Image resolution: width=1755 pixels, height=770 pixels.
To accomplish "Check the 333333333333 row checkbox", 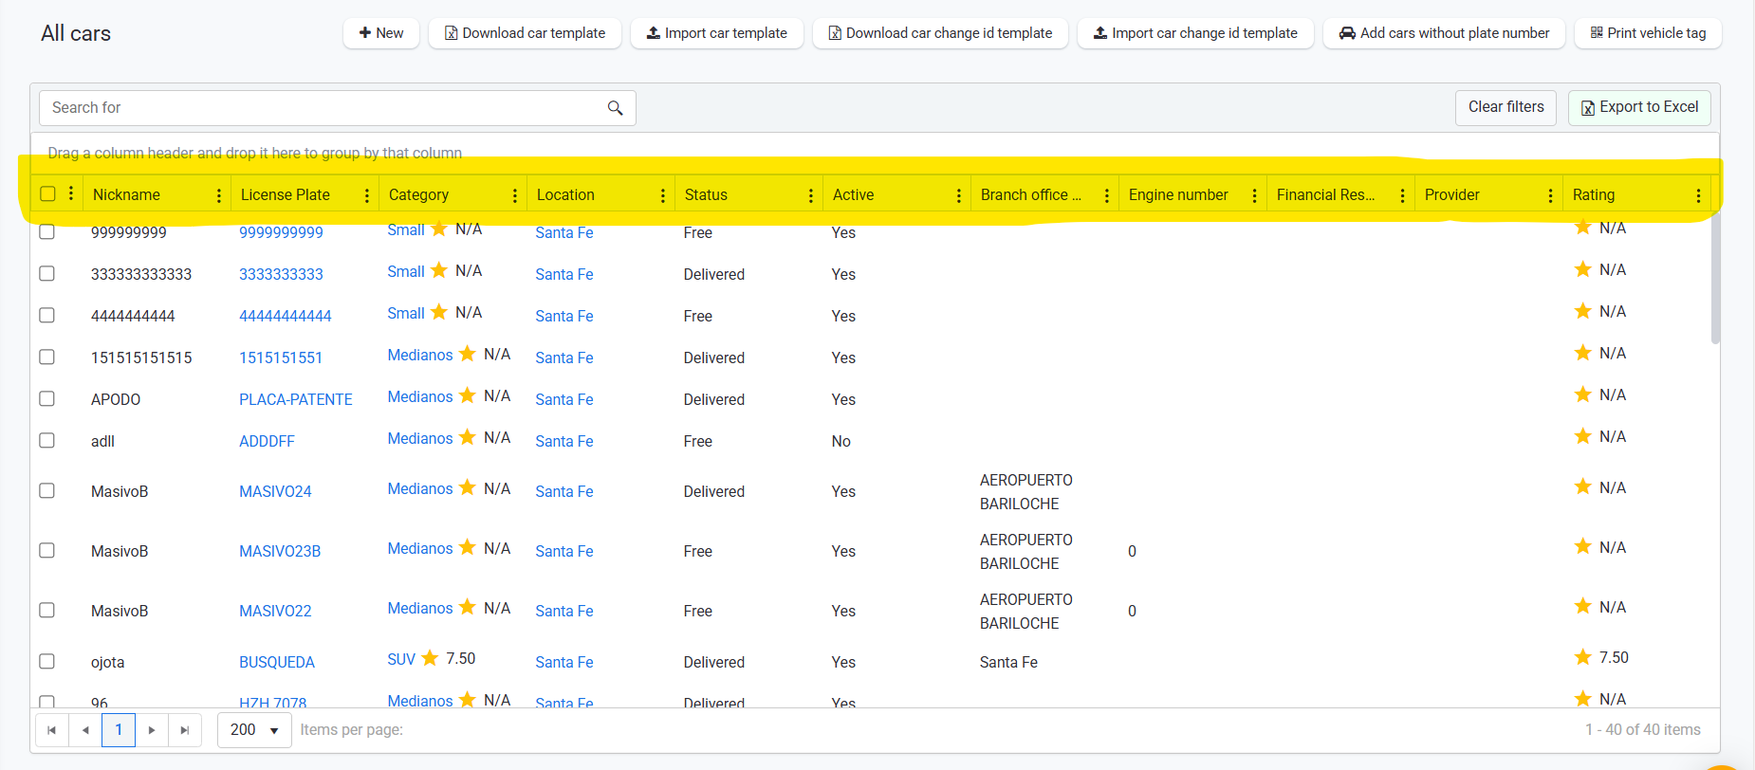I will [x=46, y=273].
